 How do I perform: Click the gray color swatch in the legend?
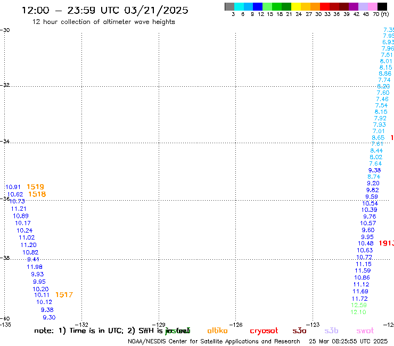229,6
